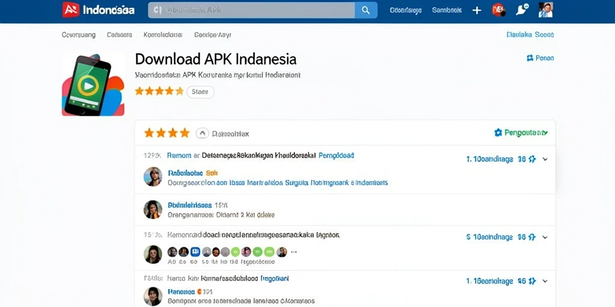Screen dimensions: 615x307
Task: Click the icon beside the Penan link
Action: click(530, 58)
